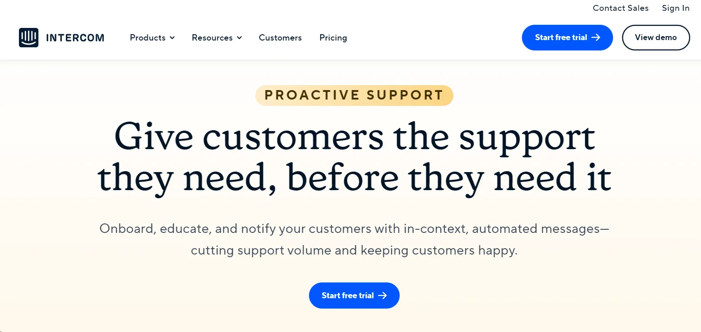Click the Sign In link
The width and height of the screenshot is (701, 332).
(x=675, y=8)
